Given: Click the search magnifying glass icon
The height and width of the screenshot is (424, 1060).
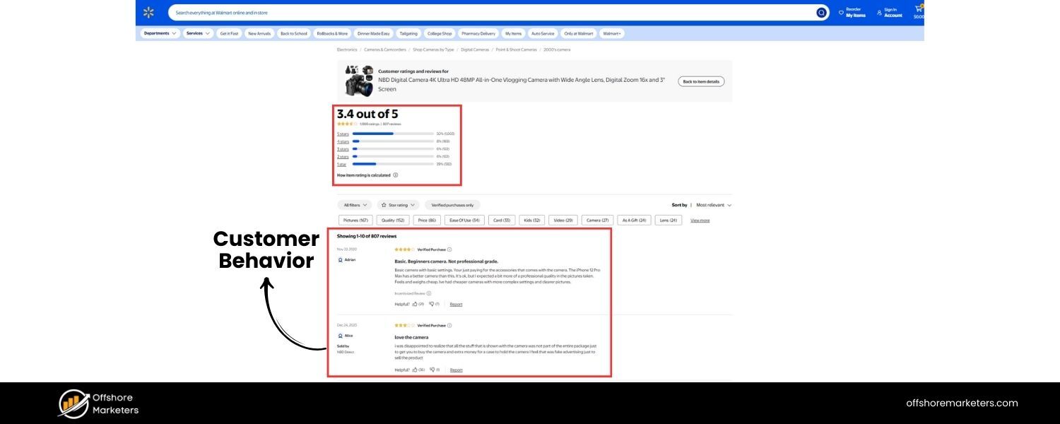Looking at the screenshot, I should (x=820, y=12).
